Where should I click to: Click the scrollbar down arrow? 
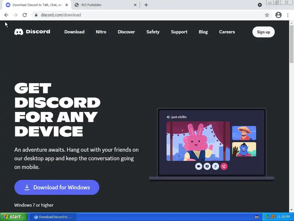291,210
